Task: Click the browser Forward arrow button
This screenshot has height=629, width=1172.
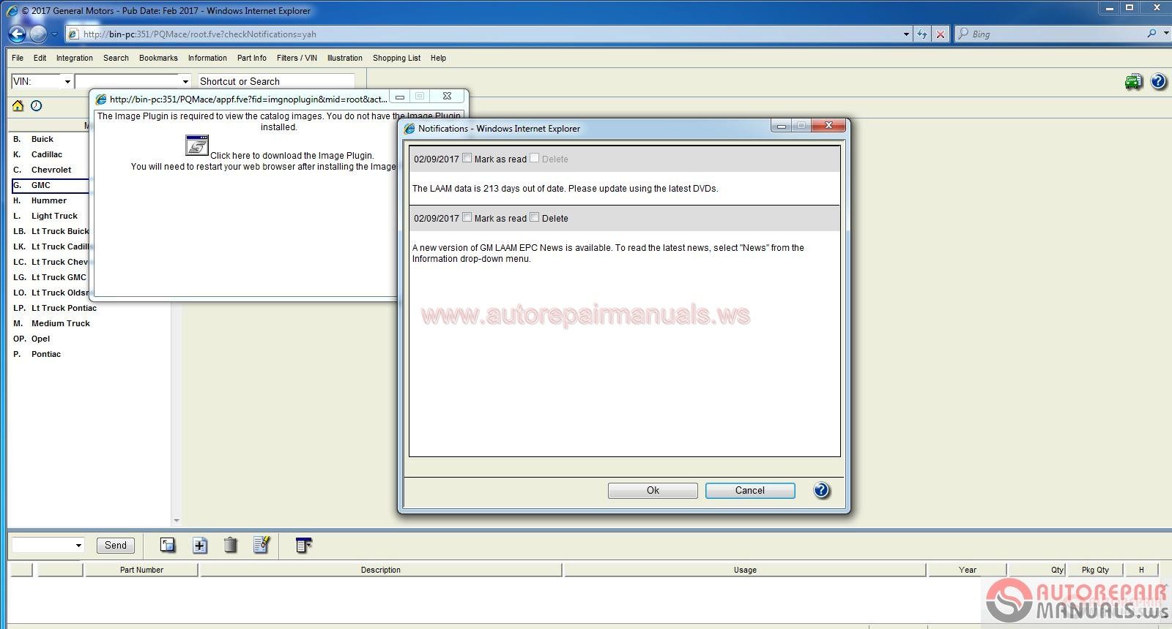Action: pyautogui.click(x=38, y=34)
